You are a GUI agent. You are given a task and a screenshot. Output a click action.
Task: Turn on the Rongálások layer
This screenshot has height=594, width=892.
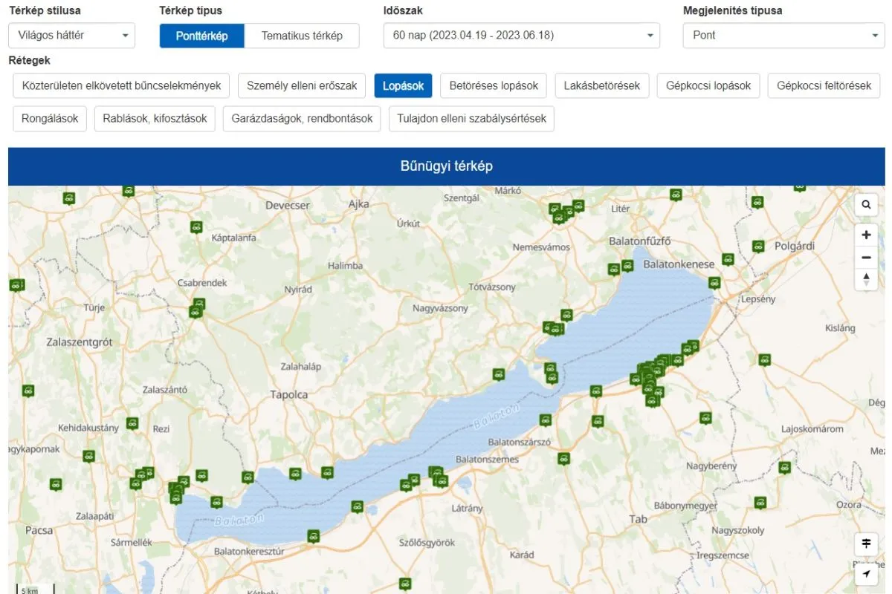coord(50,119)
